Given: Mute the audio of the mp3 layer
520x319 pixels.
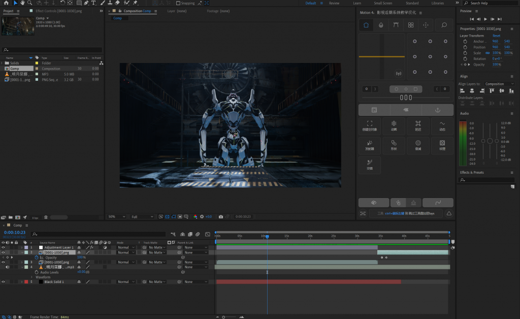Looking at the screenshot, I should 7,267.
